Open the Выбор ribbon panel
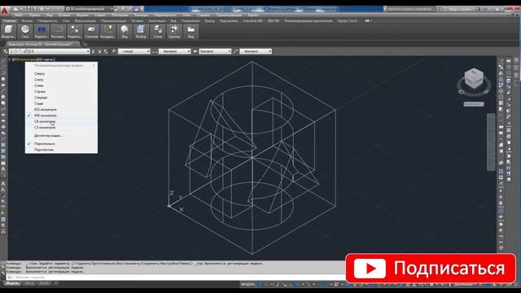 click(x=141, y=32)
